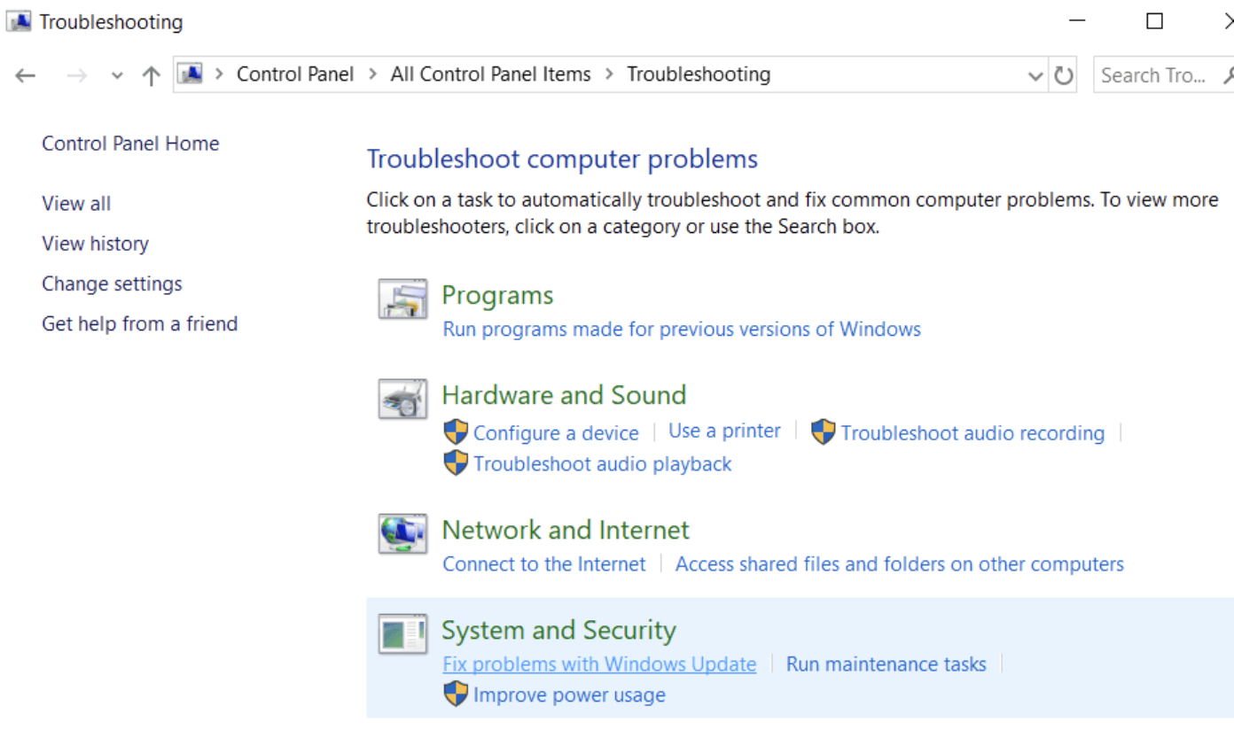
Task: Launch Configure a device troubleshooter
Action: (556, 433)
